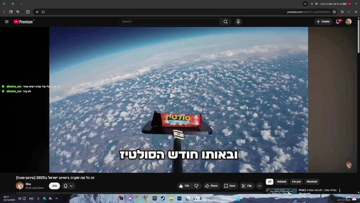
Task: Dislike the video with thumbs down
Action: pos(196,186)
